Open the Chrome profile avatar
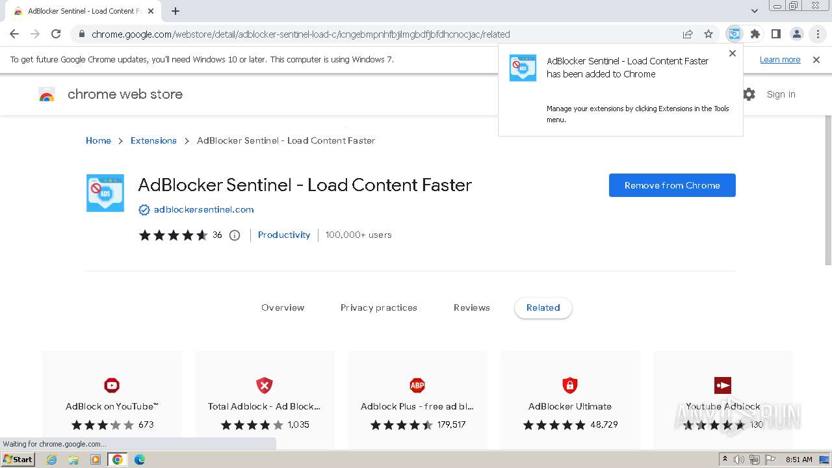 click(x=796, y=34)
